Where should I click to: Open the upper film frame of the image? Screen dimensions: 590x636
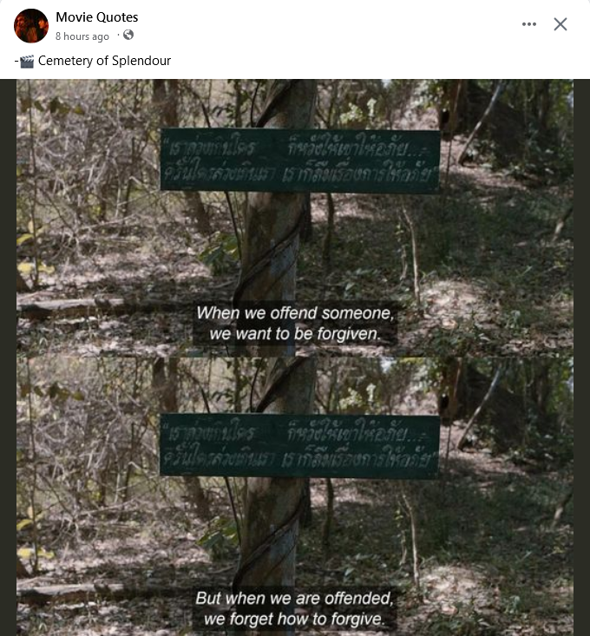(x=295, y=219)
